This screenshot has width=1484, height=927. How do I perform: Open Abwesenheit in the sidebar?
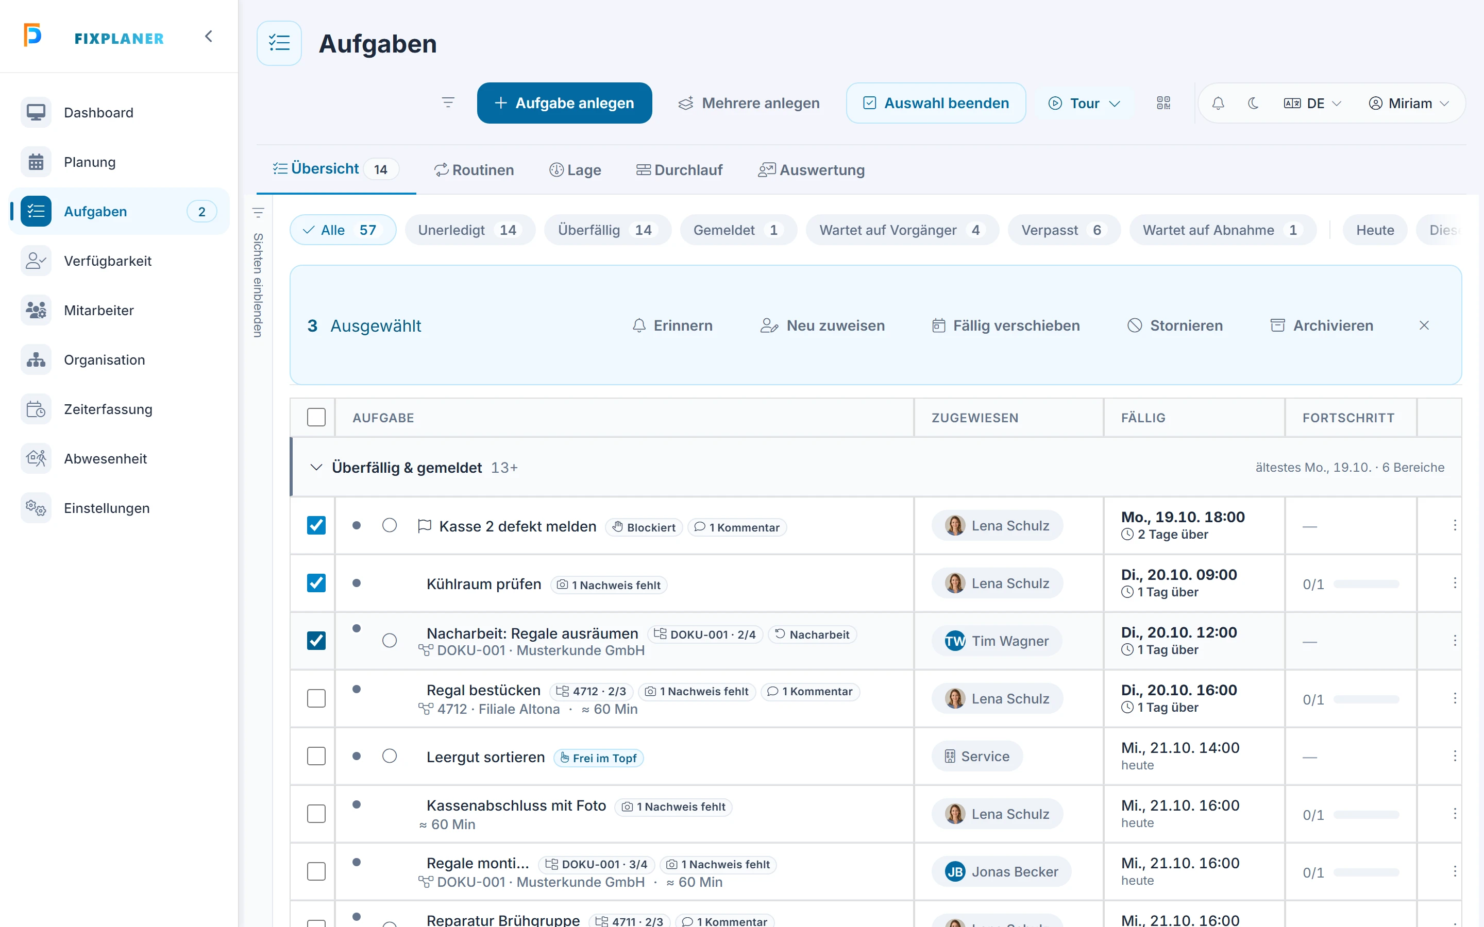(x=119, y=458)
